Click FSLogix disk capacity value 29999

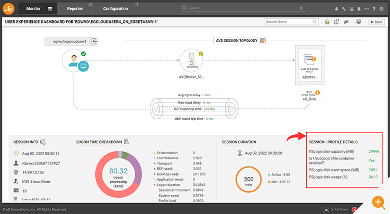click(x=374, y=152)
